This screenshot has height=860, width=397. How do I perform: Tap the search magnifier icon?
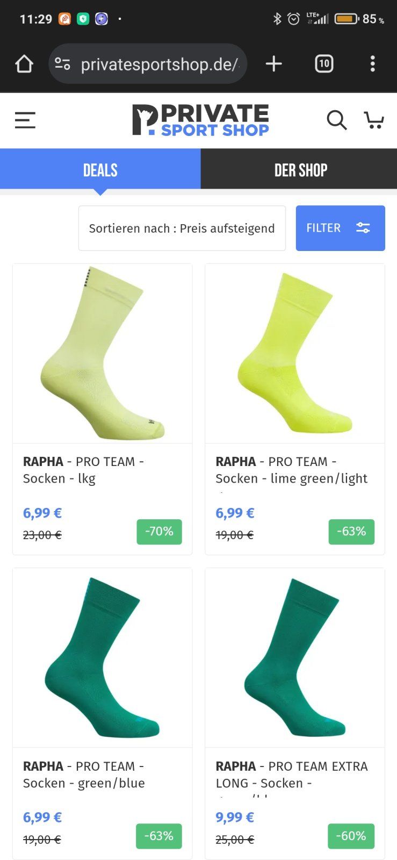[336, 120]
